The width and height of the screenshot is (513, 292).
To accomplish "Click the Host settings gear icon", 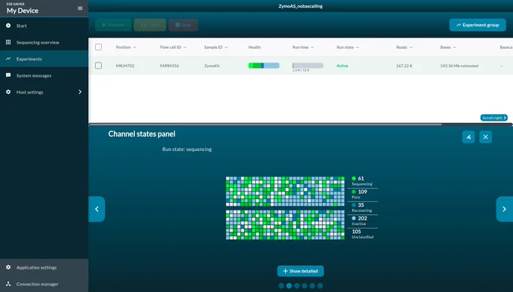I will pos(8,92).
